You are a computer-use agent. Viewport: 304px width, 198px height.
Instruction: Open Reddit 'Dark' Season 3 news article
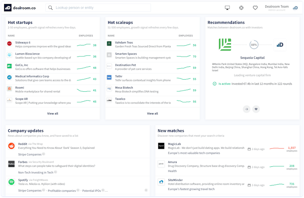click(56, 148)
